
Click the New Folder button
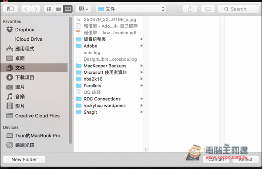pos(24,159)
